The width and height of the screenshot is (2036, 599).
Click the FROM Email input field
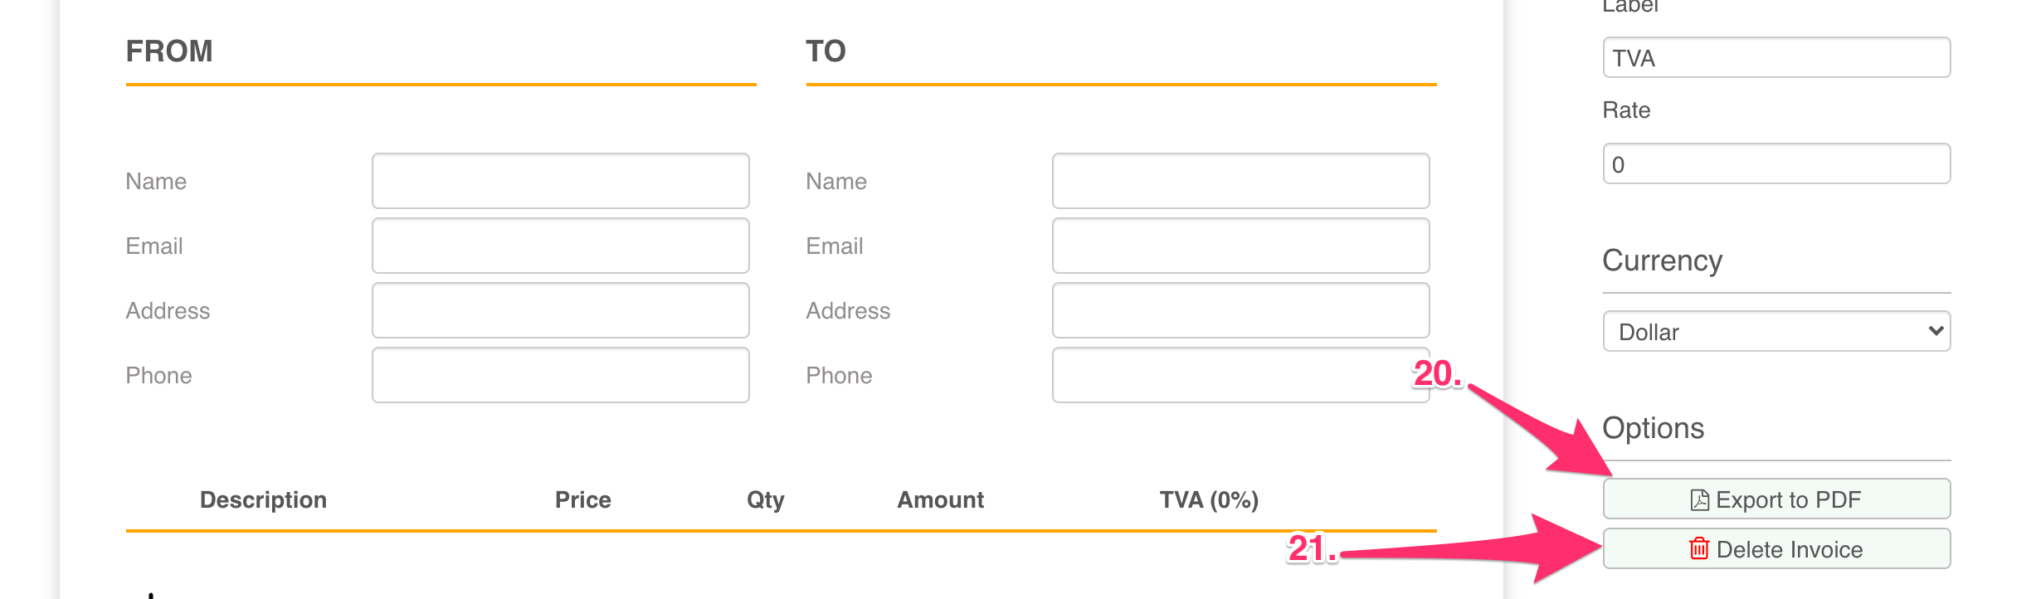click(560, 246)
